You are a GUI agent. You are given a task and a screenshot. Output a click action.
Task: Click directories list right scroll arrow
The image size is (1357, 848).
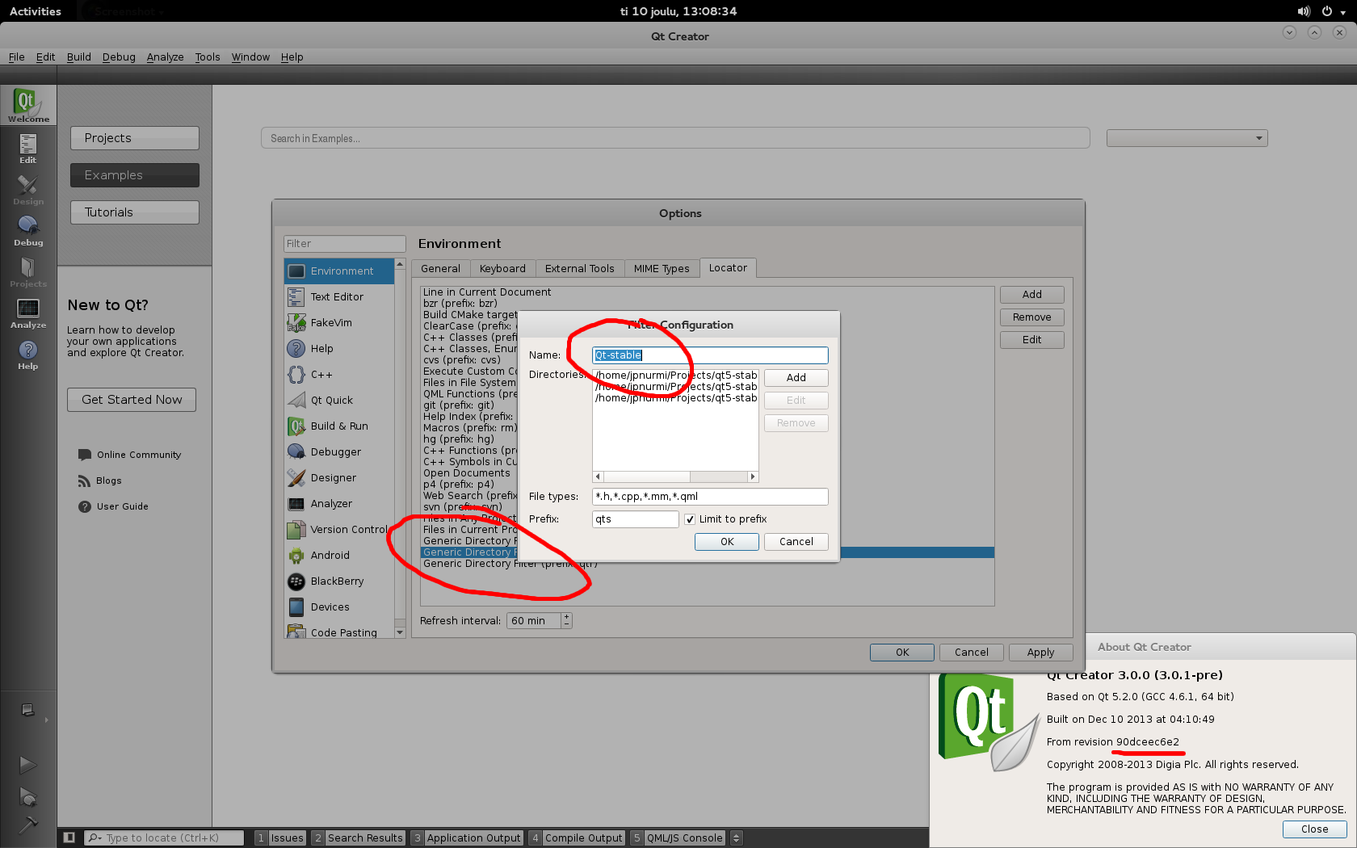tap(753, 476)
